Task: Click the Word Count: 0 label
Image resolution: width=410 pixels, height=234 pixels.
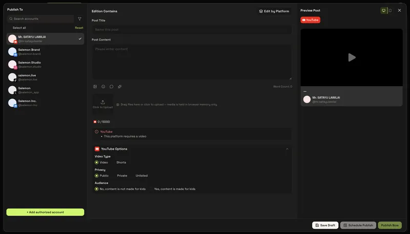Action: point(283,87)
